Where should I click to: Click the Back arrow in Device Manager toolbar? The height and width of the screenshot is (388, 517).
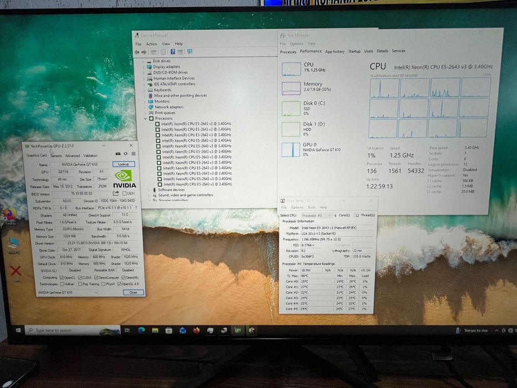(x=137, y=52)
